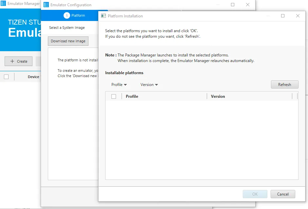Click the Refresh button in Platform Installation
The width and height of the screenshot is (308, 209).
coord(284,85)
